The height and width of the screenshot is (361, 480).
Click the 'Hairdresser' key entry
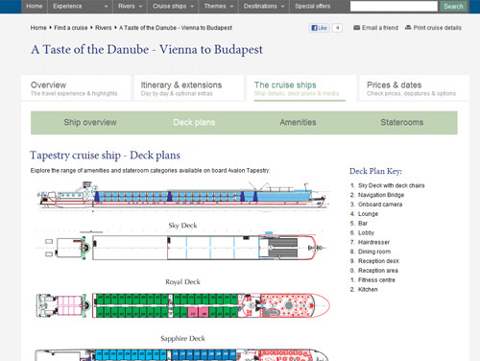point(373,242)
